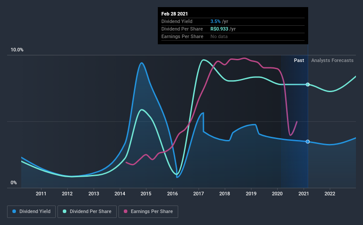Viewport: 363px width, 225px height.
Task: Click the 2015 x-axis year label
Action: (x=146, y=194)
